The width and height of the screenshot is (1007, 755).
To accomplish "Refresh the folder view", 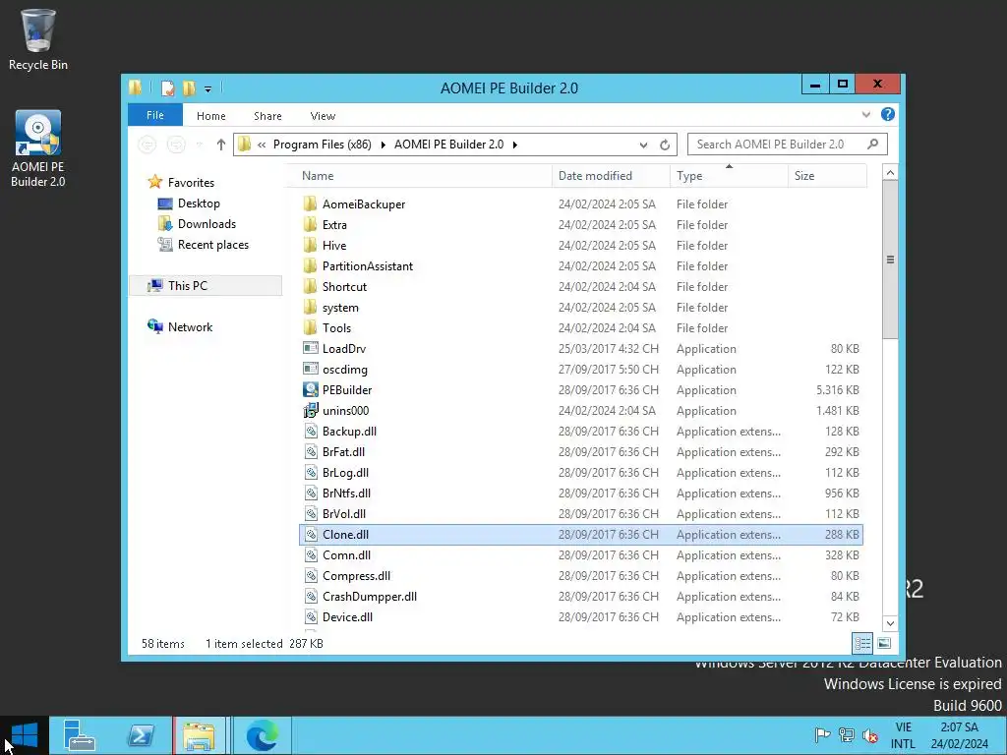I will [665, 145].
